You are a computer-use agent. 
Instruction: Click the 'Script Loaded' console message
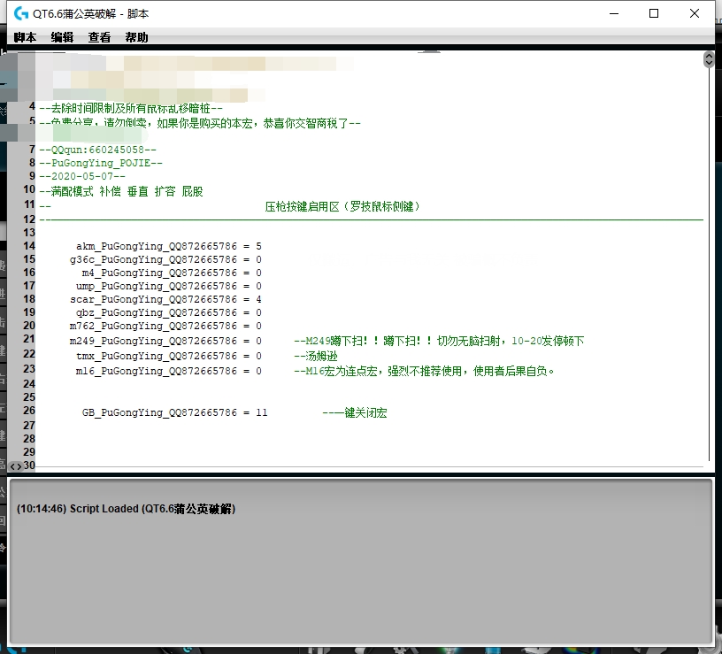coord(127,509)
